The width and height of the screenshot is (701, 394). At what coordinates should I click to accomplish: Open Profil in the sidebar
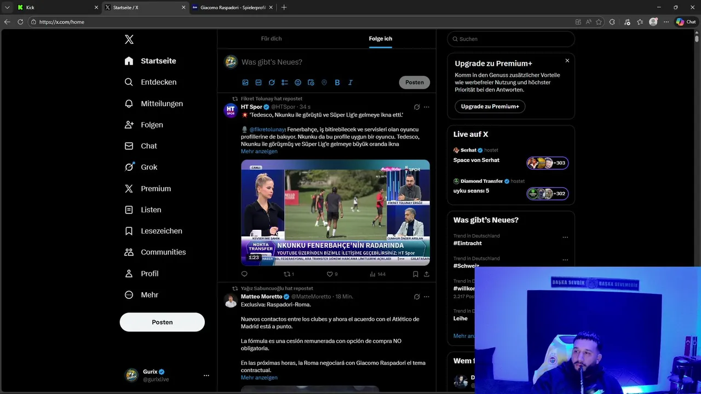point(141,274)
